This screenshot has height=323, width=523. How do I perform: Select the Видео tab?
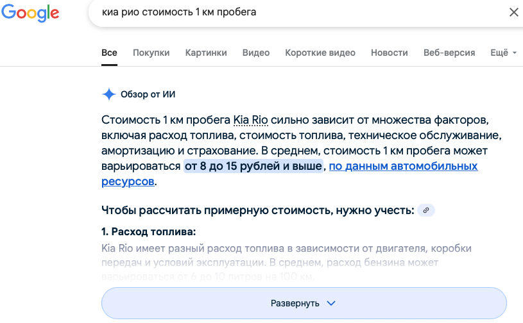tap(256, 53)
